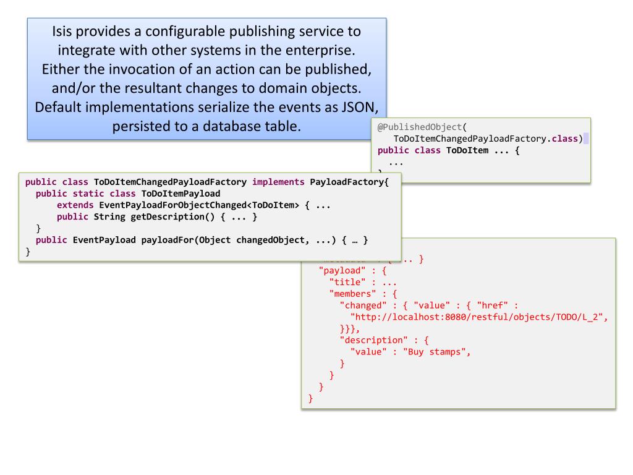Click the 'public class ToDoItem' code line
633x475 pixels.
(x=449, y=151)
